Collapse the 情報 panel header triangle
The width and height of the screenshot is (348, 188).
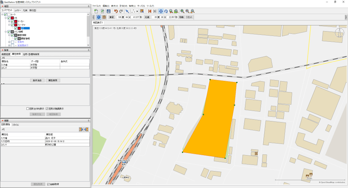click(3, 121)
